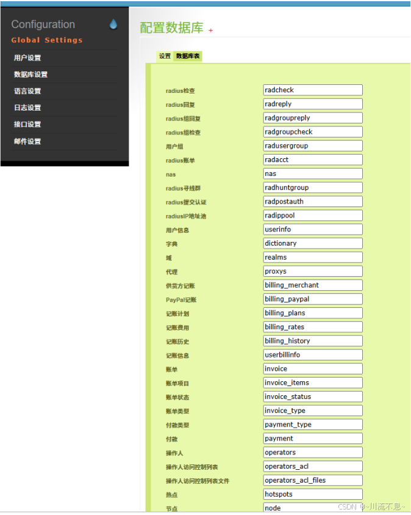Open 接口设置 in the sidebar
411x515 pixels.
coord(27,125)
